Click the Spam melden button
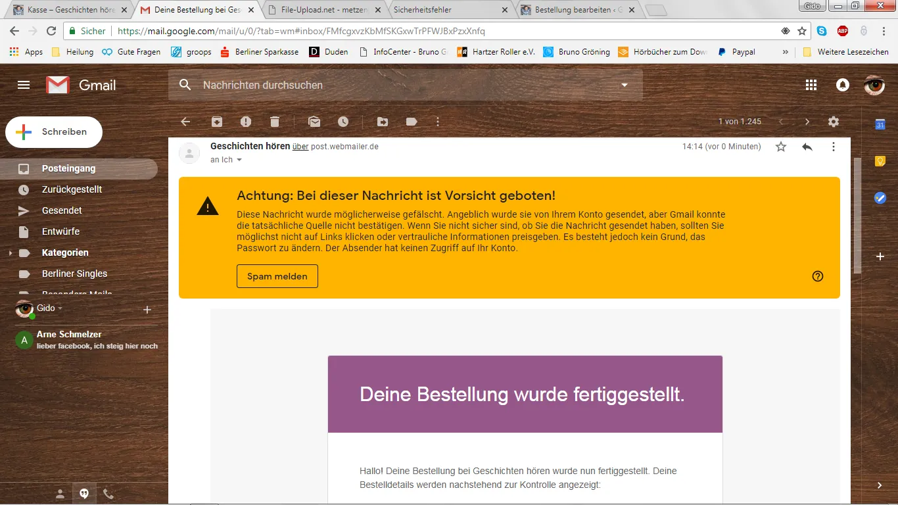This screenshot has width=898, height=505. click(277, 276)
